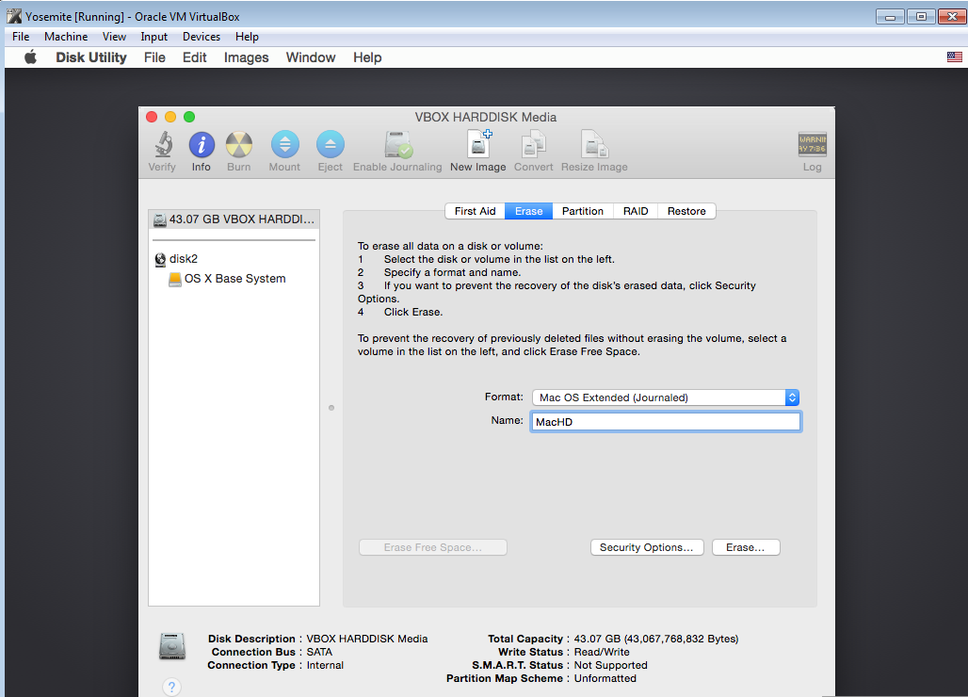Click the Convert toolbar icon

coord(533,144)
